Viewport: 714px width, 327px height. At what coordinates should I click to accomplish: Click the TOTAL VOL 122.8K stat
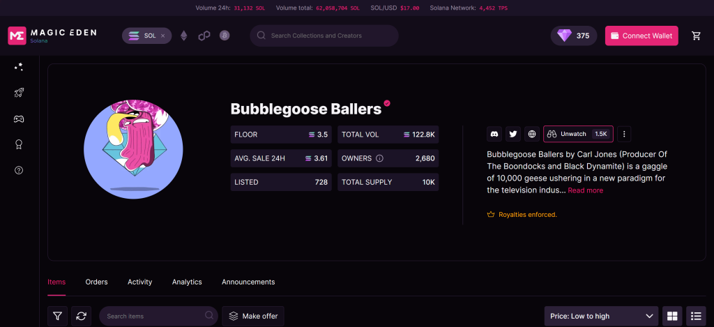(x=388, y=135)
